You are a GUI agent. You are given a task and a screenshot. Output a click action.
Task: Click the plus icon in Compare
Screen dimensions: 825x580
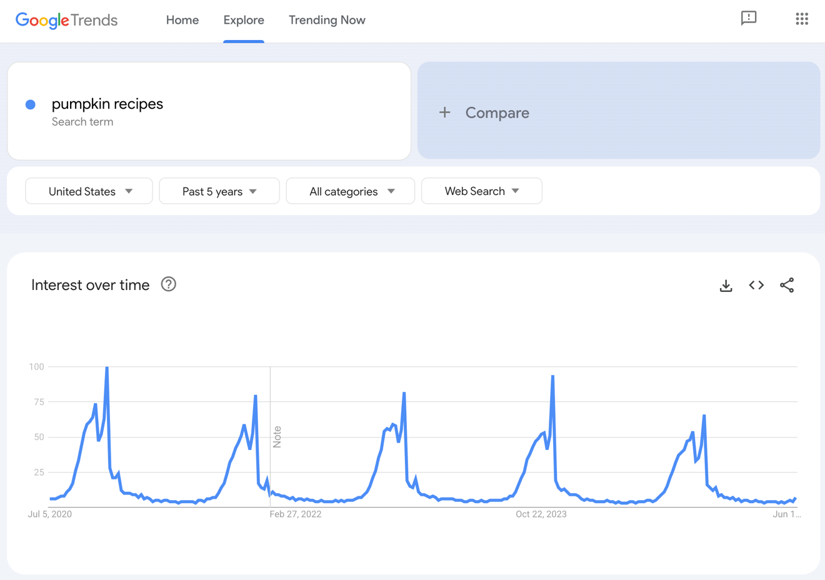coord(444,112)
